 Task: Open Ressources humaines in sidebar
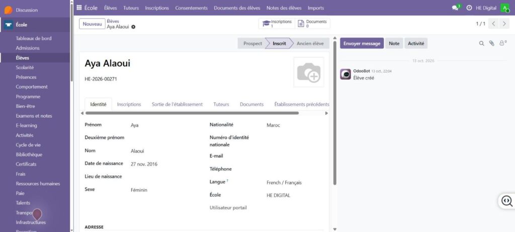click(38, 183)
